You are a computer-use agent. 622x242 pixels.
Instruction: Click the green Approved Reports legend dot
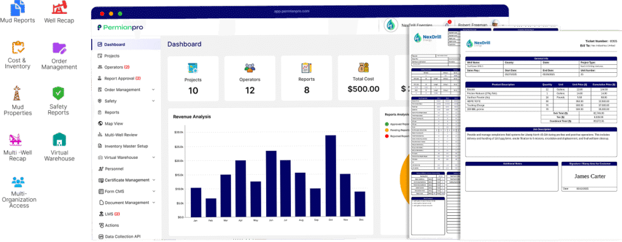[387, 124]
